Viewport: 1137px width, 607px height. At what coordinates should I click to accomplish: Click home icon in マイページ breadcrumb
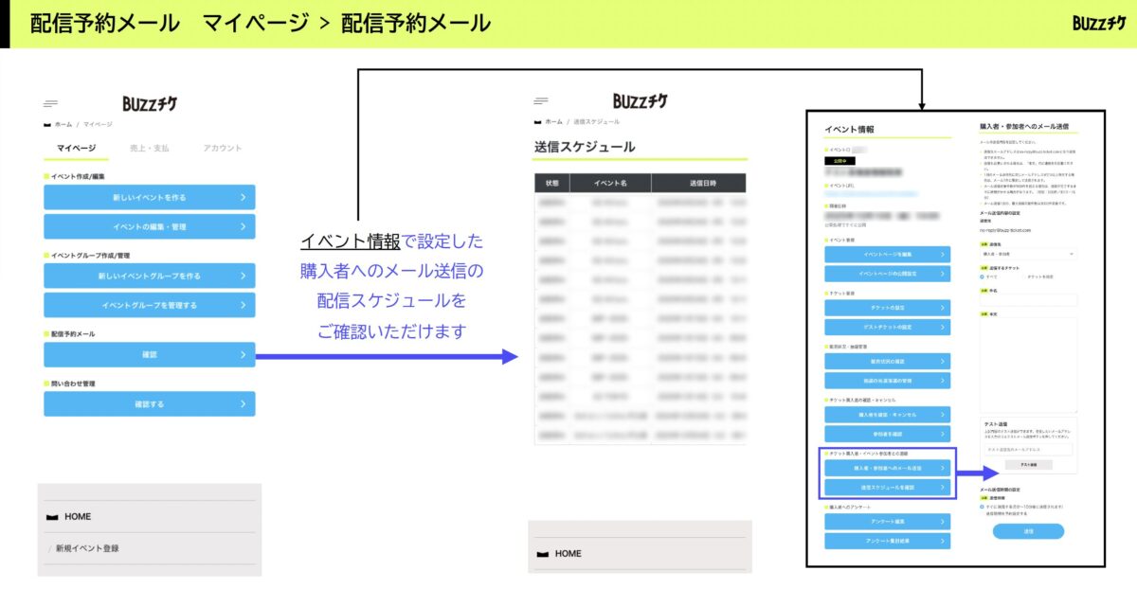[x=47, y=124]
